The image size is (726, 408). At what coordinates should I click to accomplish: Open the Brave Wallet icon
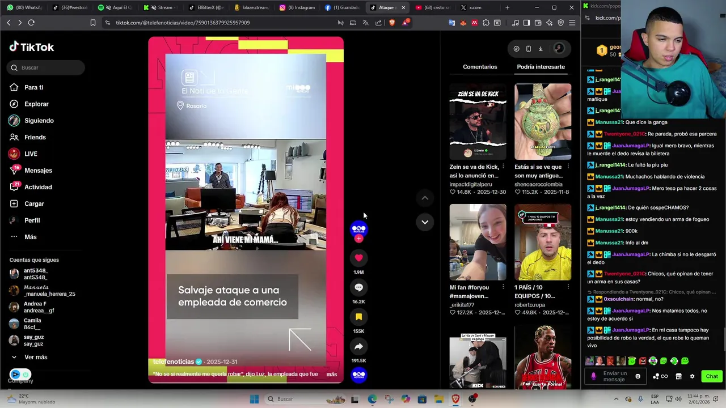pyautogui.click(x=538, y=23)
